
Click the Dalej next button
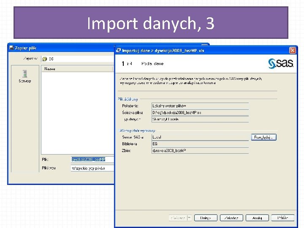click(x=206, y=218)
